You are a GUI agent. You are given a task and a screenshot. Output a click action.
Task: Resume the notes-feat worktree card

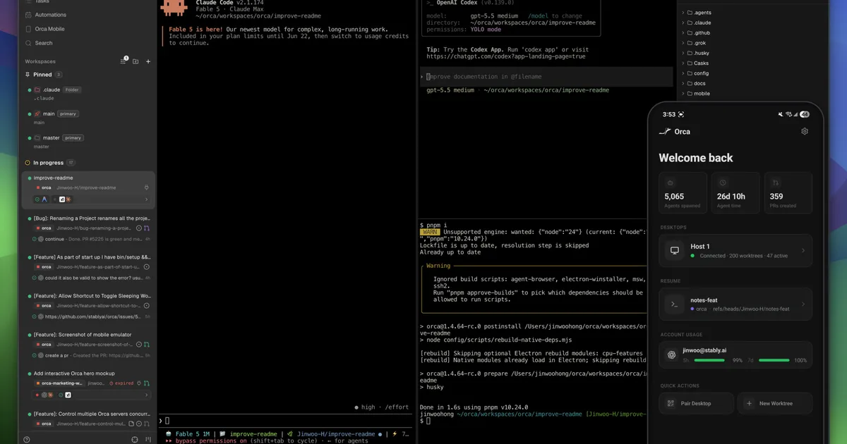coord(735,304)
